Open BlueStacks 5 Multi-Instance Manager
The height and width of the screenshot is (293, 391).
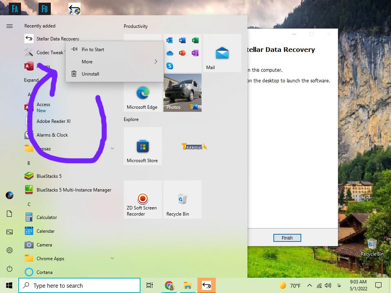tap(68, 190)
